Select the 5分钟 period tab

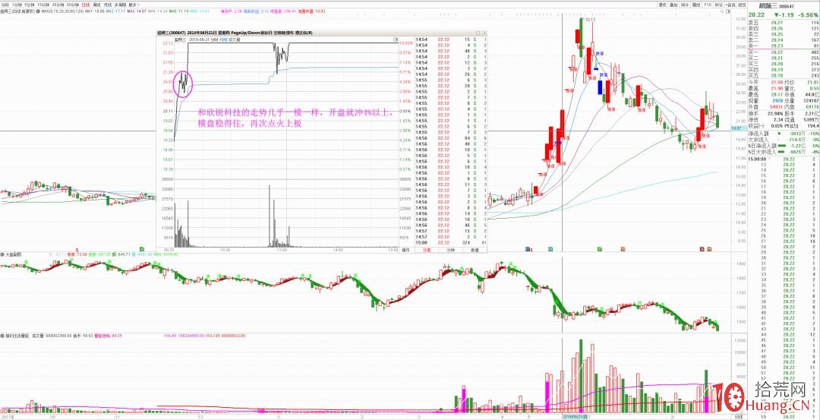click(x=29, y=4)
